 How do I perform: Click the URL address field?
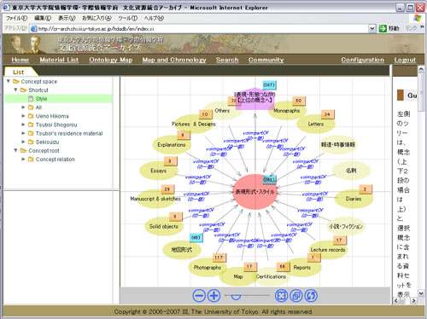(x=199, y=29)
